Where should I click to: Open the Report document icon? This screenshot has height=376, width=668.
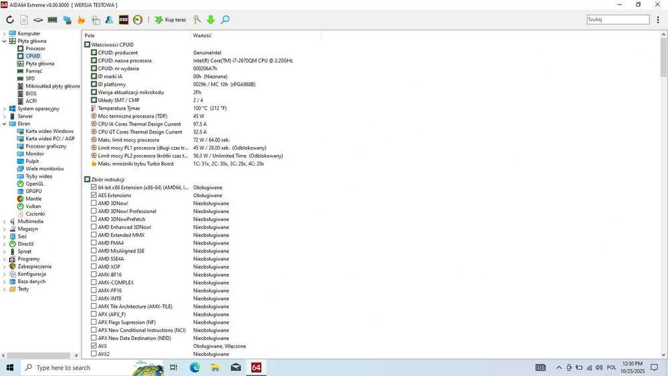(x=24, y=19)
